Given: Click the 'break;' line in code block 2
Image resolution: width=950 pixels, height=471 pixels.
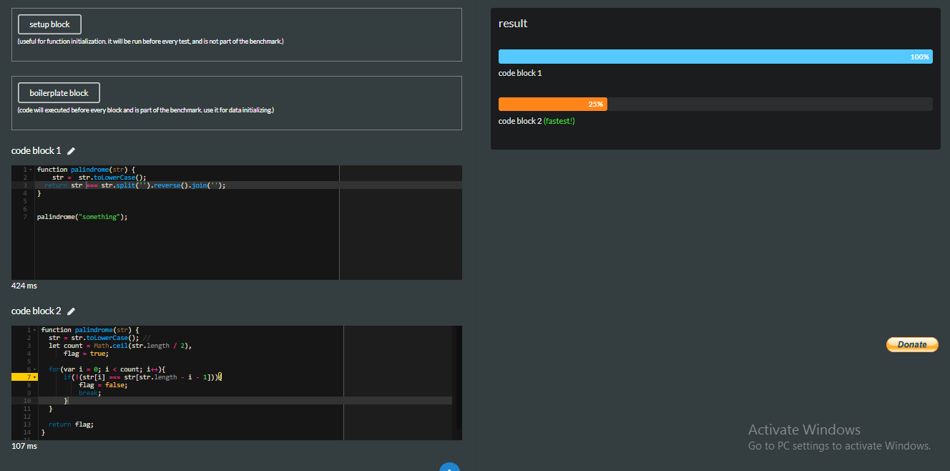Looking at the screenshot, I should (90, 393).
